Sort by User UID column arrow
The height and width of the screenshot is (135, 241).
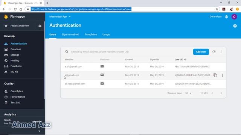tap(185, 60)
